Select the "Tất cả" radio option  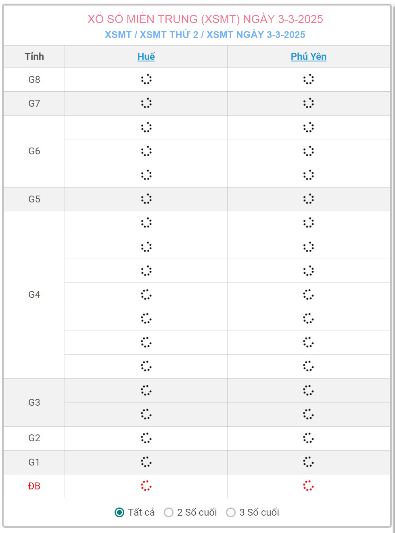click(x=119, y=512)
